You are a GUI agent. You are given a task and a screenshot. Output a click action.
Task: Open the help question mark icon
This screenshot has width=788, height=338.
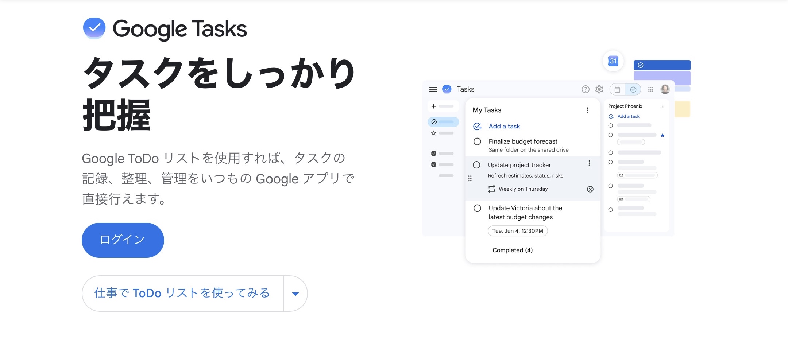click(586, 89)
